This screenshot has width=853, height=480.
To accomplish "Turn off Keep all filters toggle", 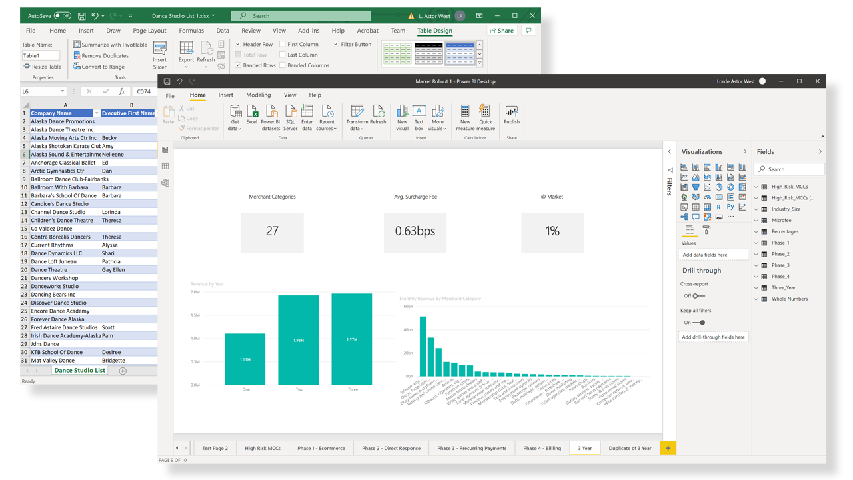I will 699,323.
